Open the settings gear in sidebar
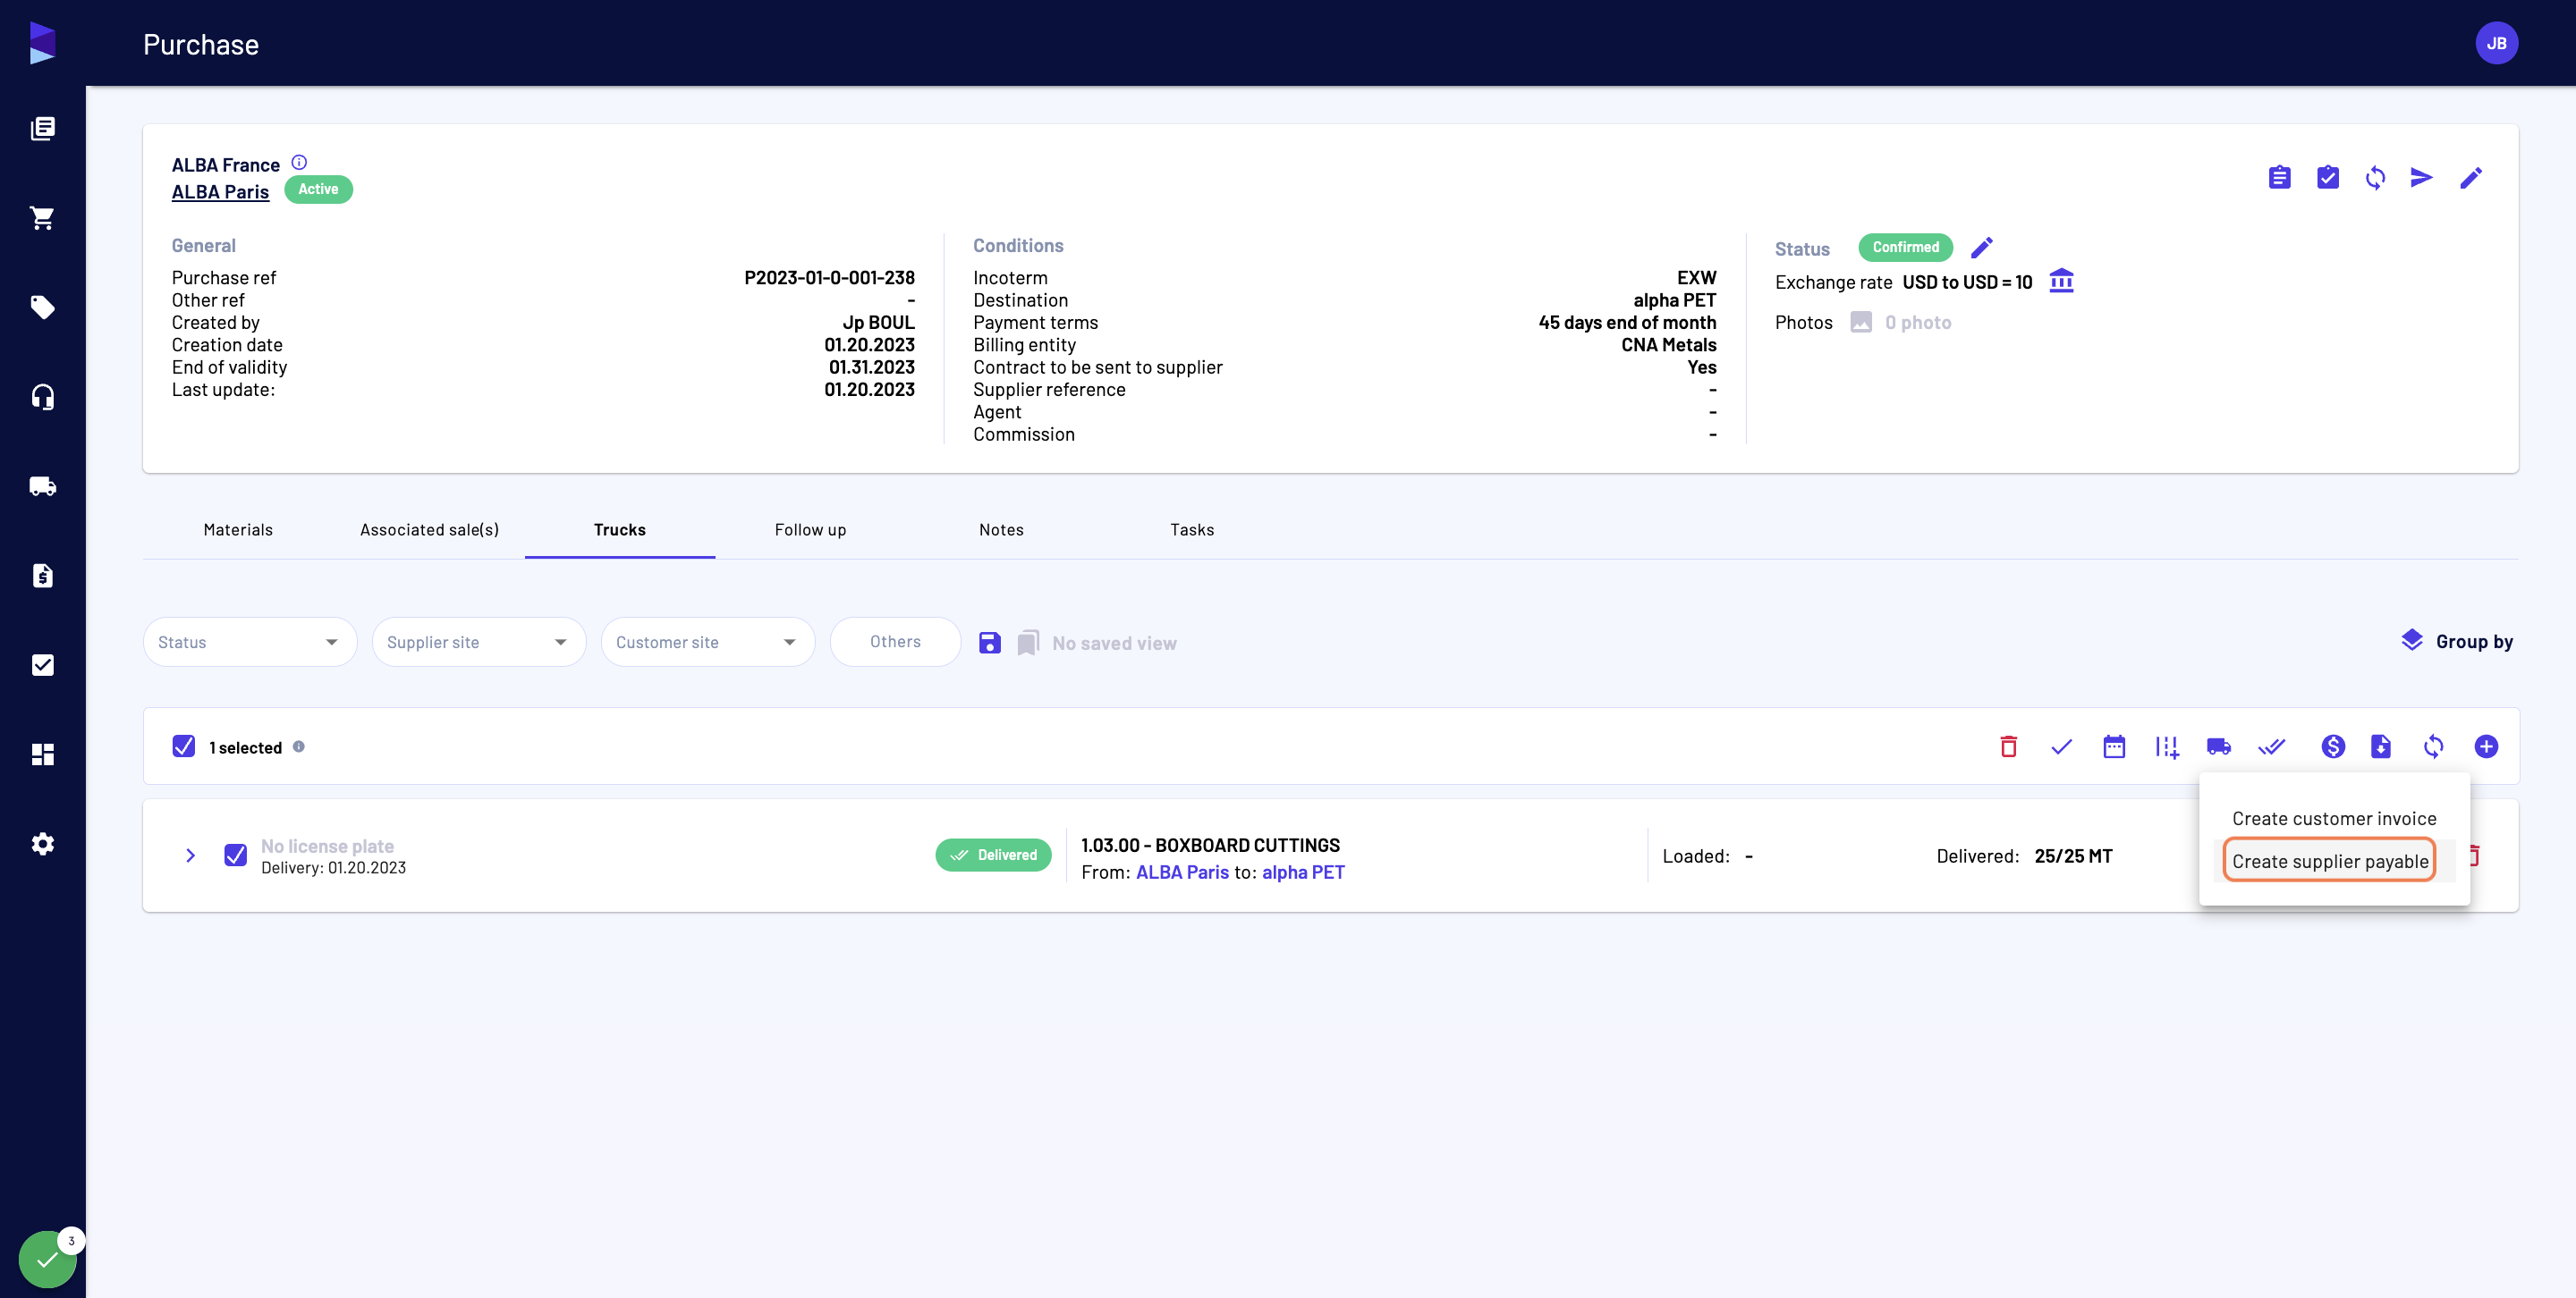This screenshot has height=1298, width=2576. 42,843
